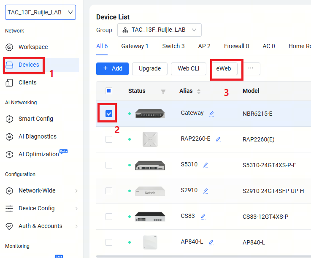Click the Clients device icon
The width and height of the screenshot is (311, 258).
pyautogui.click(x=9, y=83)
